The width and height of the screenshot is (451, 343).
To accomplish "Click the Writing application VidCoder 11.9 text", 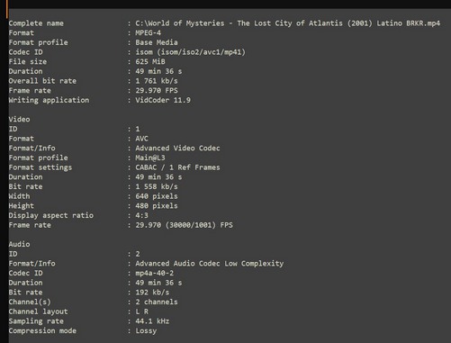I will tap(163, 100).
